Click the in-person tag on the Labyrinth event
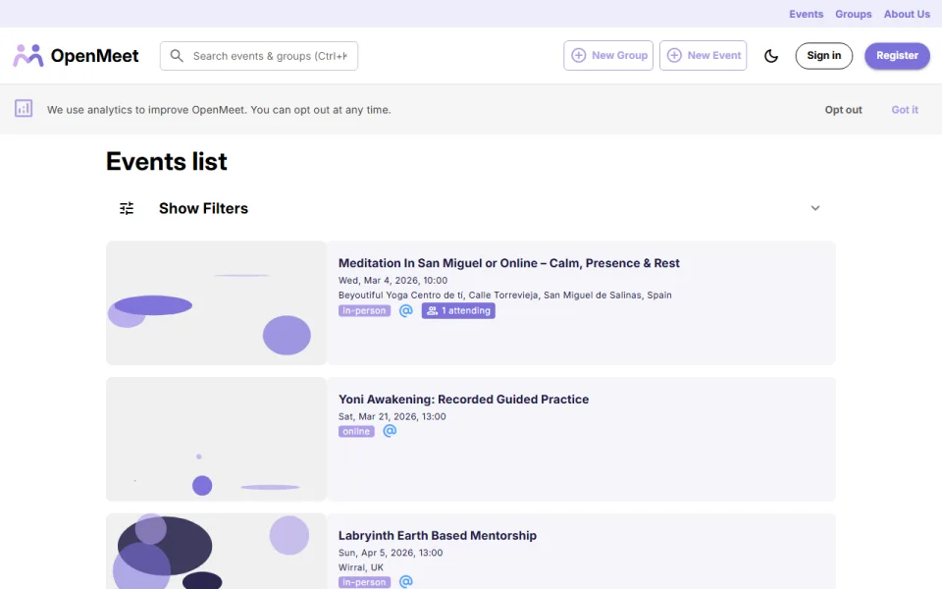 (x=364, y=582)
